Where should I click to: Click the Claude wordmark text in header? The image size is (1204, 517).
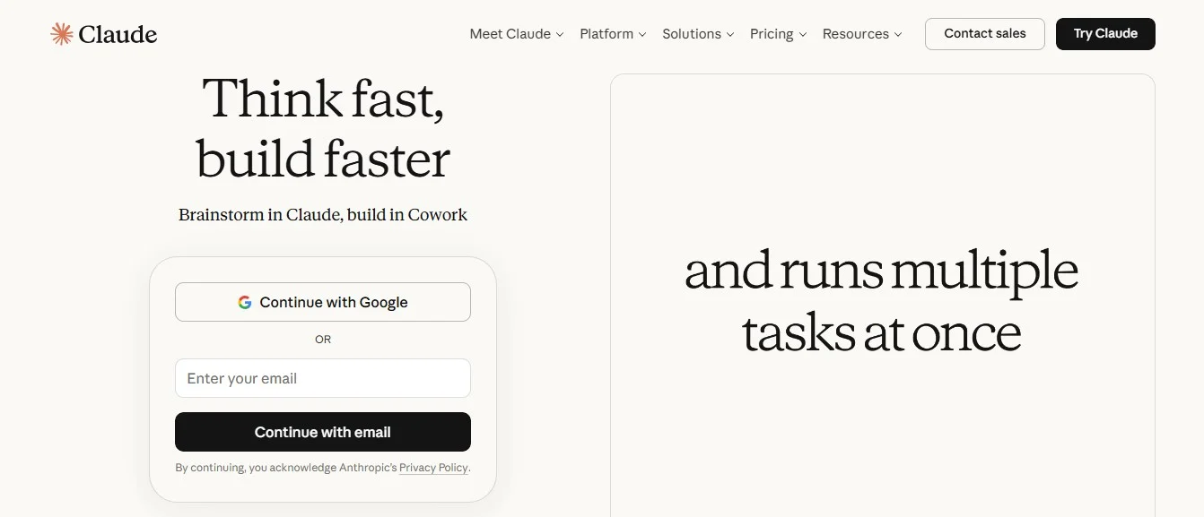point(118,35)
